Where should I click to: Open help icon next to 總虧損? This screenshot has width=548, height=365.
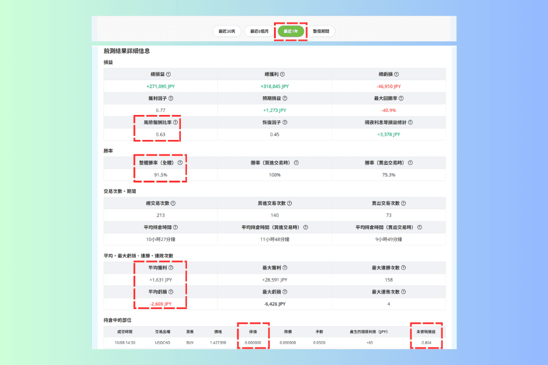coord(396,74)
